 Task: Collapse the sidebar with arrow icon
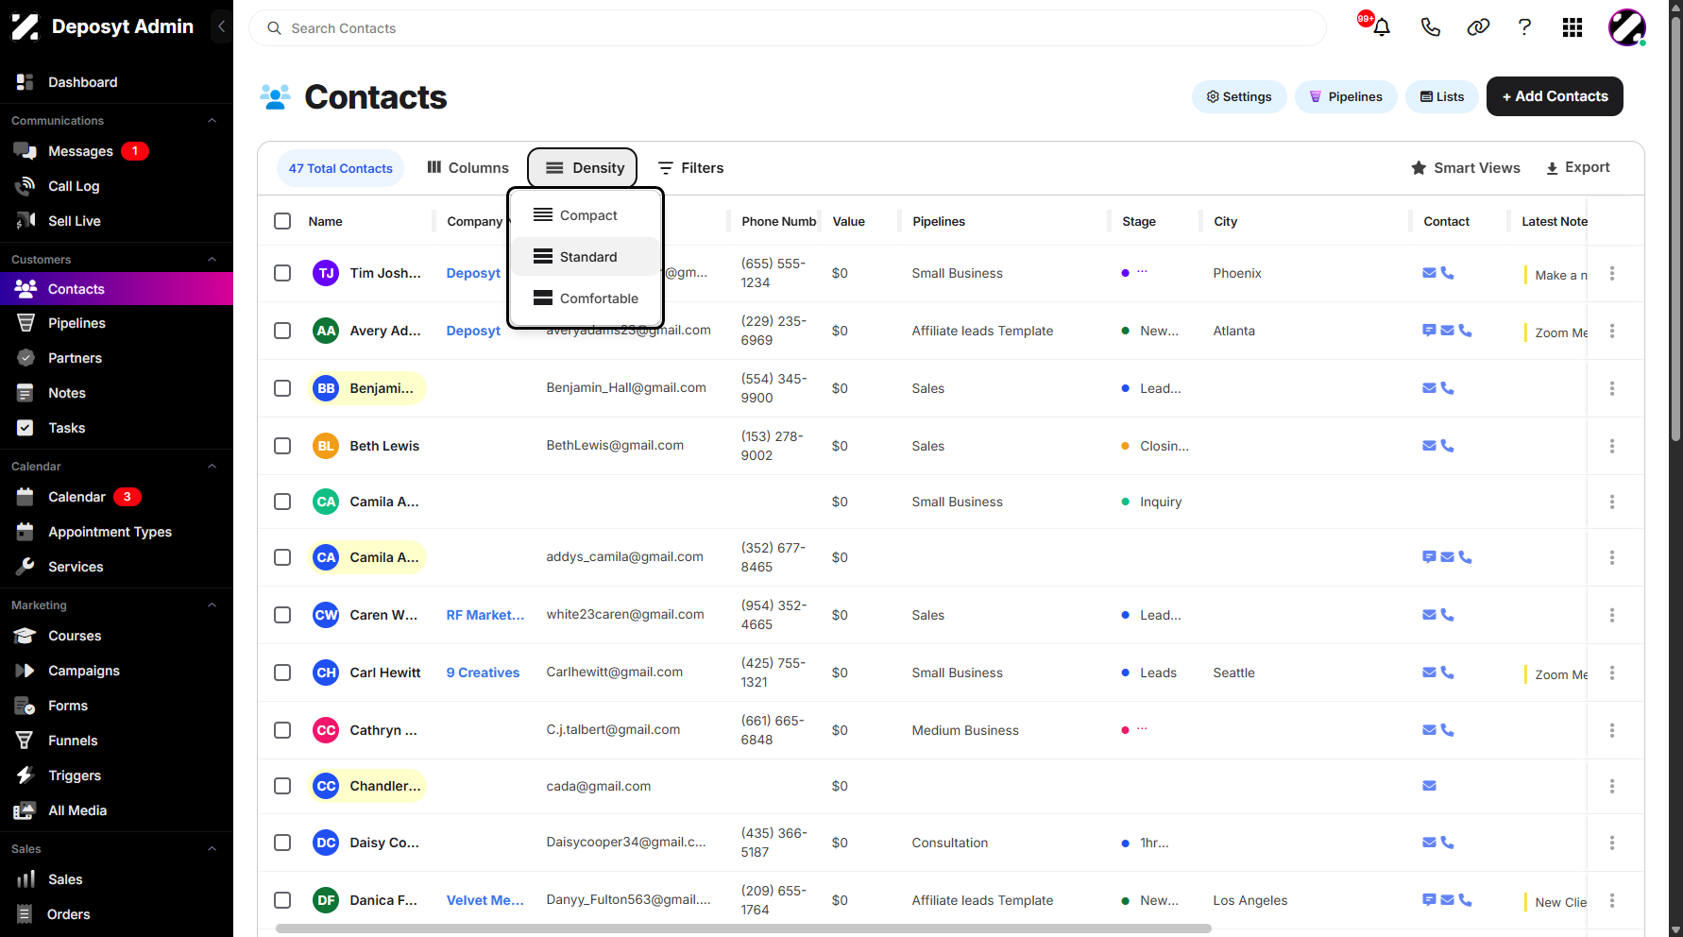(x=221, y=26)
